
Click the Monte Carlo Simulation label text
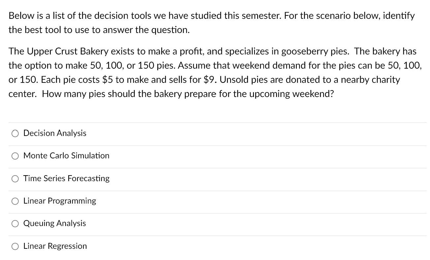click(66, 156)
